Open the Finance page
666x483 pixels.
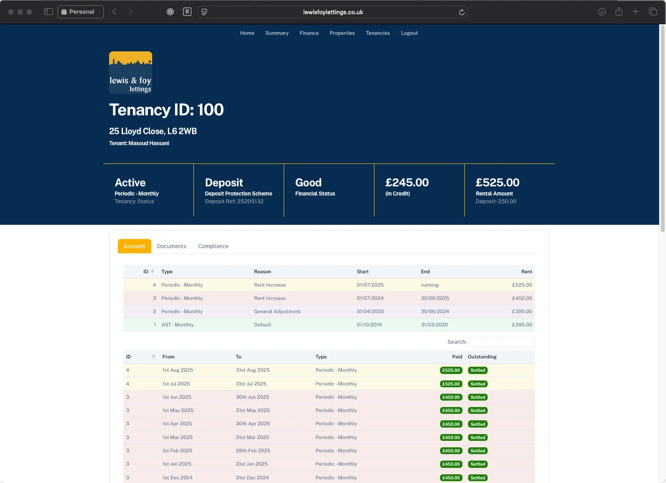[x=309, y=33]
